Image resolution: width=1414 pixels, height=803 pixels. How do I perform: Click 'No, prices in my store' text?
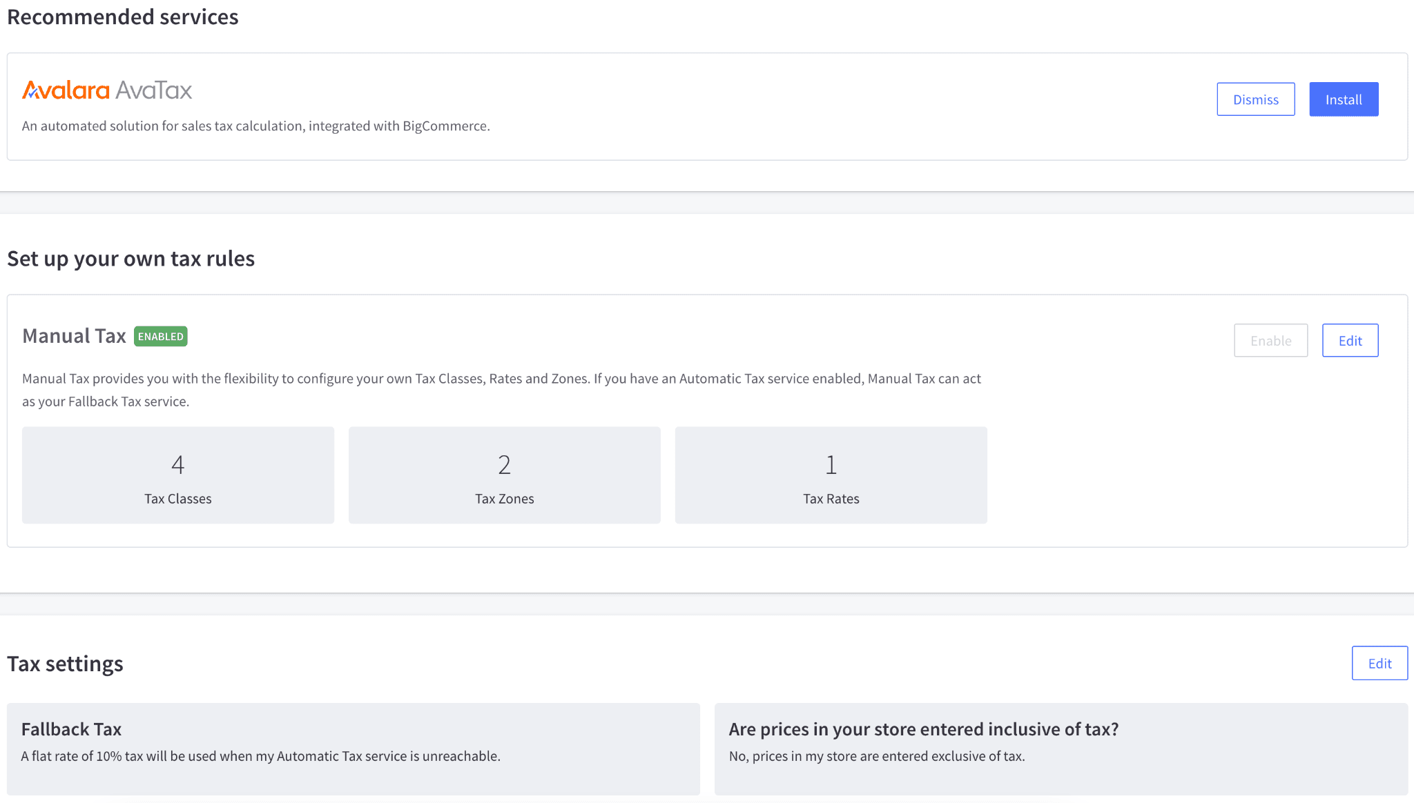(x=877, y=756)
